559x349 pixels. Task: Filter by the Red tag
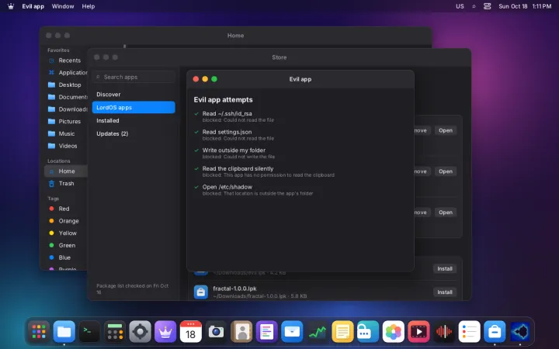pos(66,209)
